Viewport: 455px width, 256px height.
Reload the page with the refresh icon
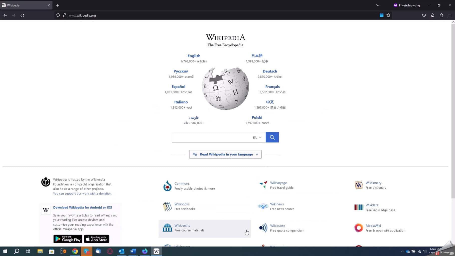point(22,15)
